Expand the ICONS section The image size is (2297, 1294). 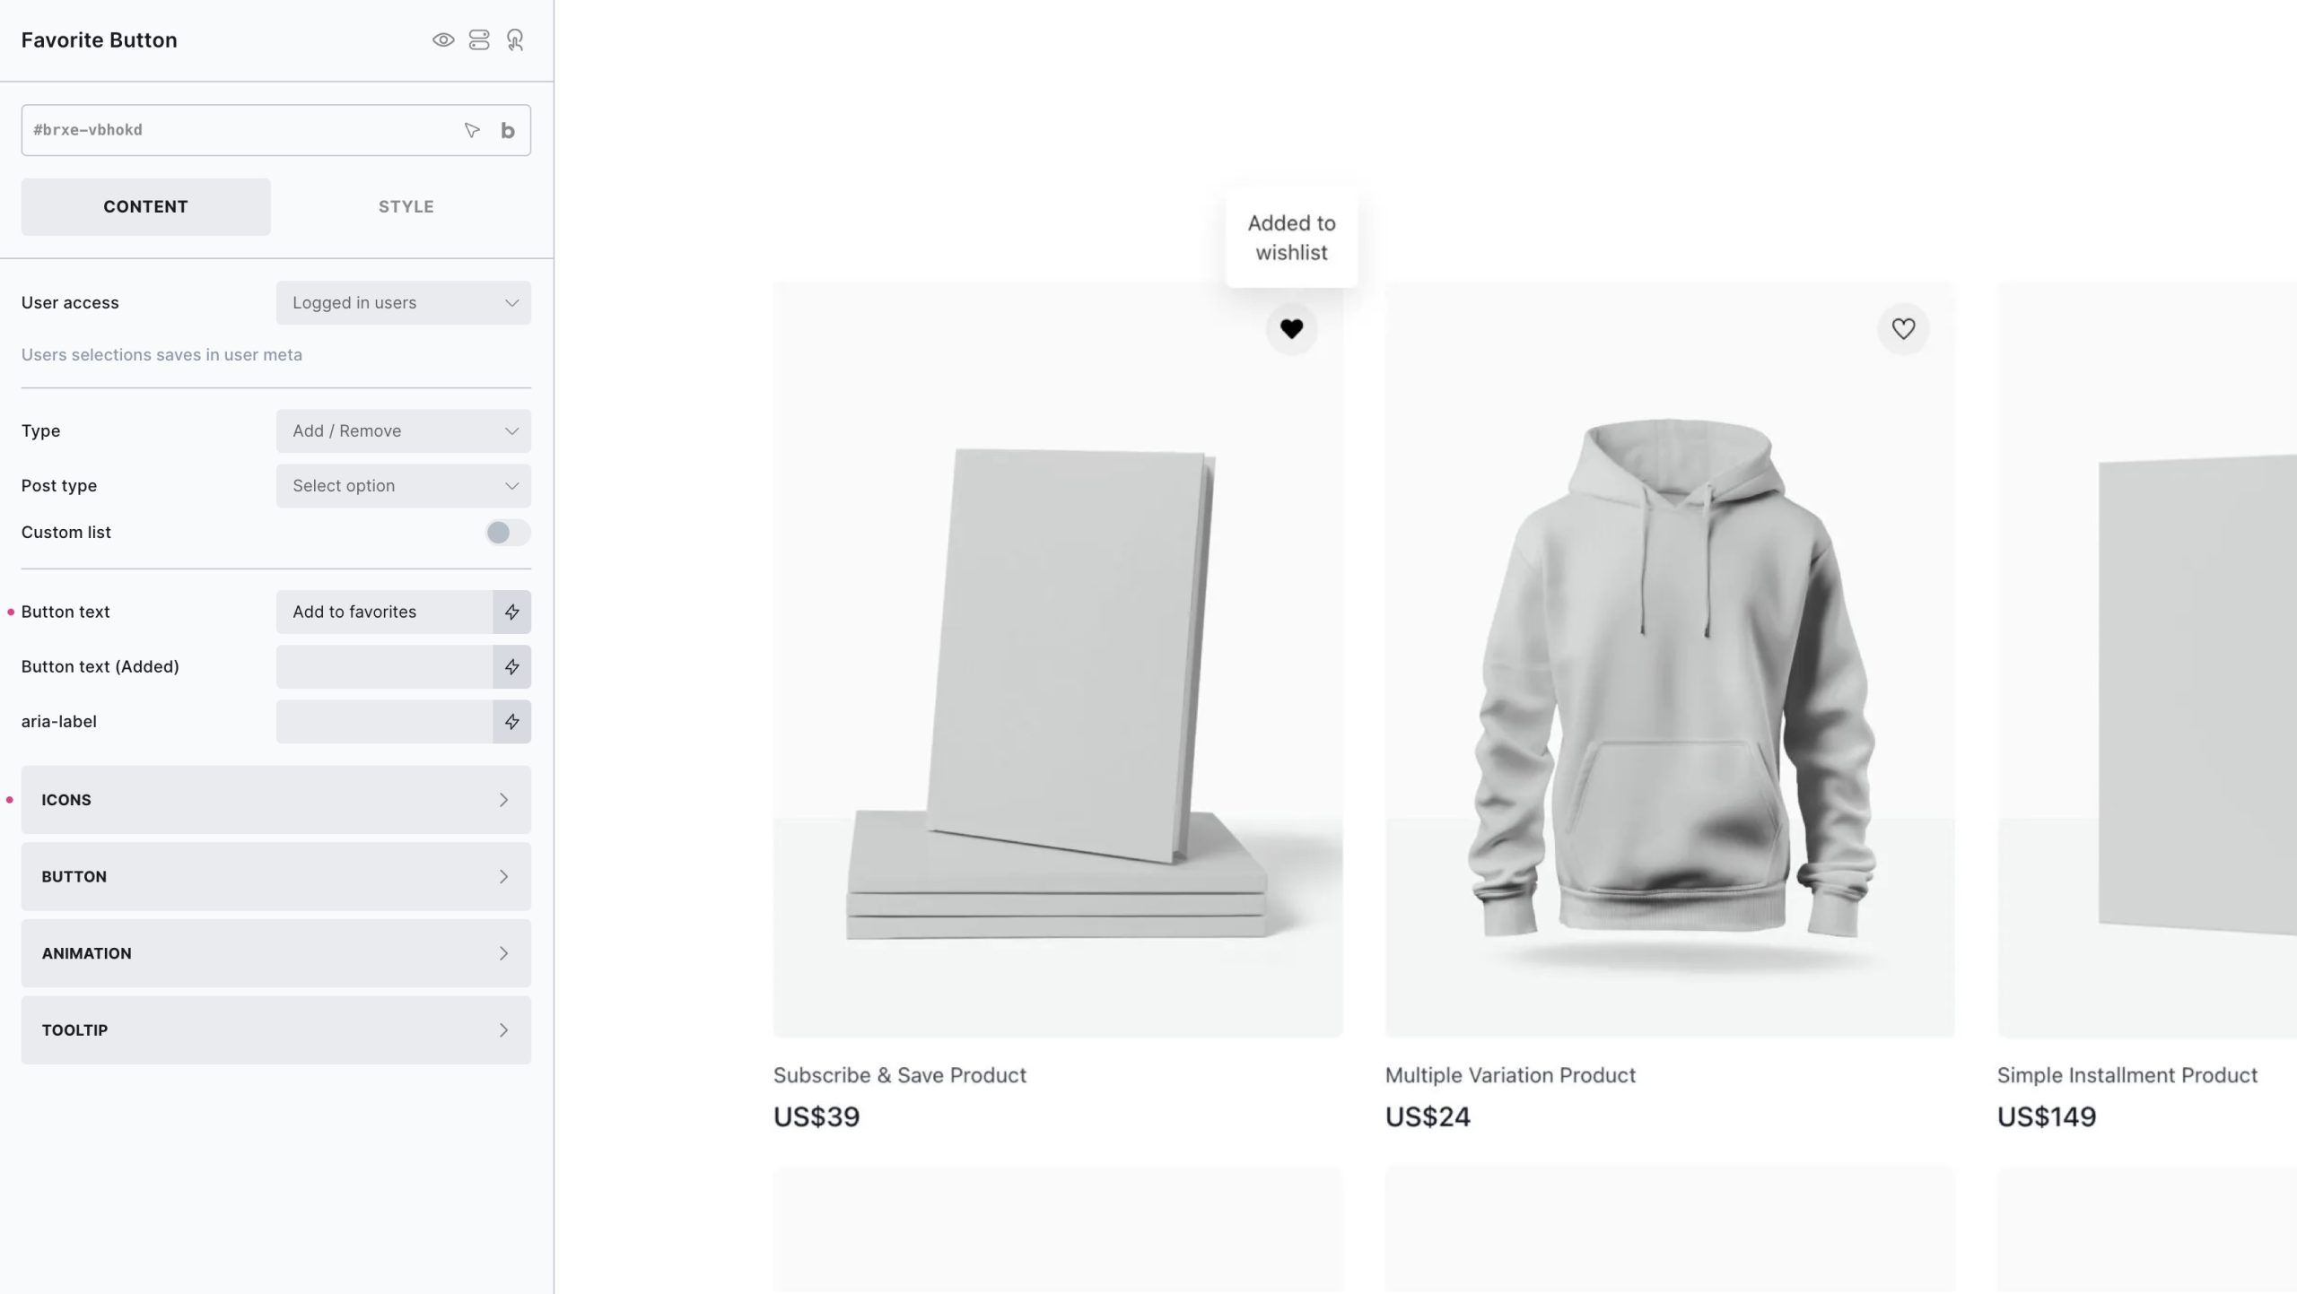276,800
